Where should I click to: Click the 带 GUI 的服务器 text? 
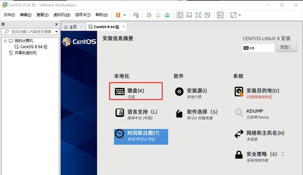tap(200, 118)
